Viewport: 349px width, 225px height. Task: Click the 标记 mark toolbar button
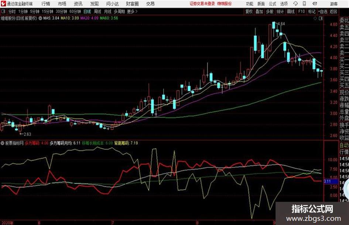click(x=312, y=11)
